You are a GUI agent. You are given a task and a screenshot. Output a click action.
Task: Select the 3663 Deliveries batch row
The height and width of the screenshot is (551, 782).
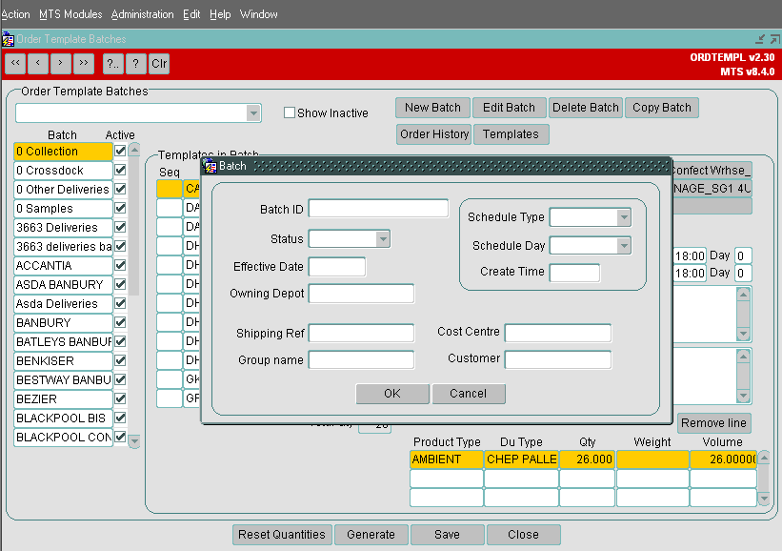pos(63,227)
